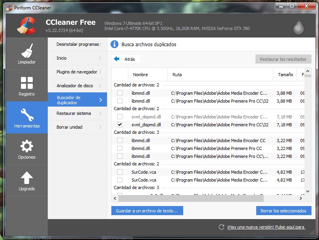Go back with the Atrás button

pos(126,59)
